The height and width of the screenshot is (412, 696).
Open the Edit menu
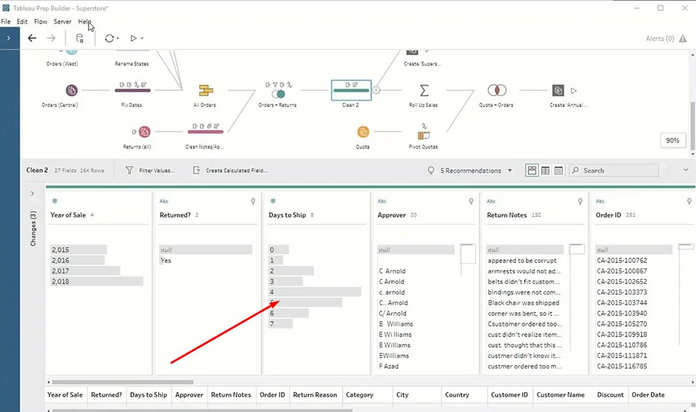tap(22, 21)
